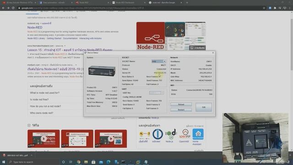Open a new browser tab

(187, 3)
